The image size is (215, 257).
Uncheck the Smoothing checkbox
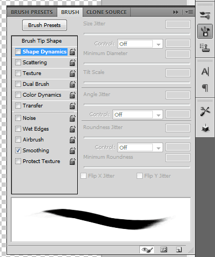(x=18, y=151)
